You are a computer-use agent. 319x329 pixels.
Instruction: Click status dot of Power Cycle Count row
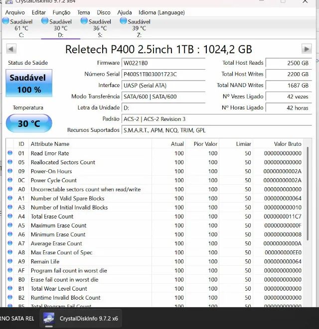click(10, 180)
